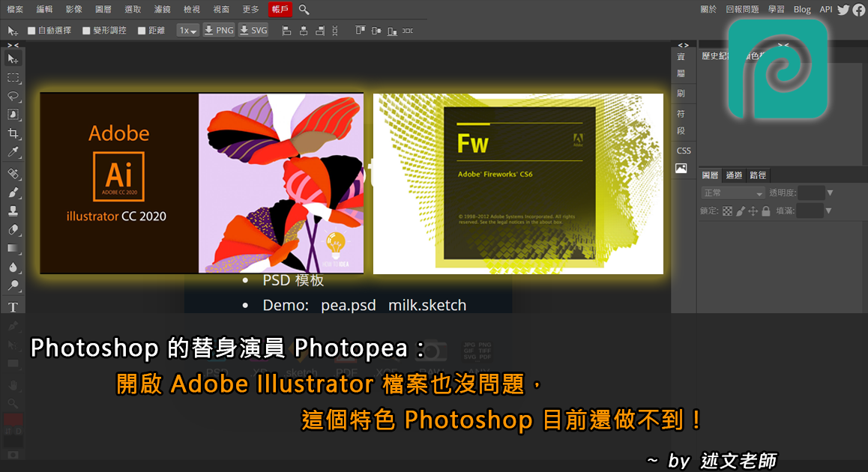
Task: Align top edges in the options bar
Action: (x=360, y=31)
